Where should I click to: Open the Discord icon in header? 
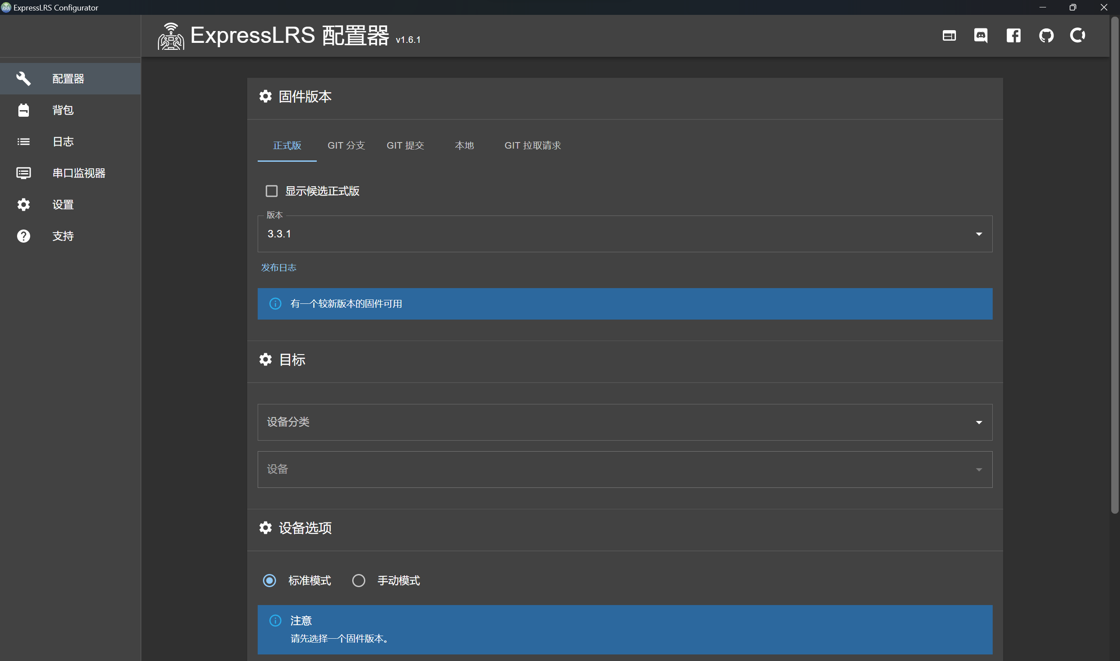[980, 36]
